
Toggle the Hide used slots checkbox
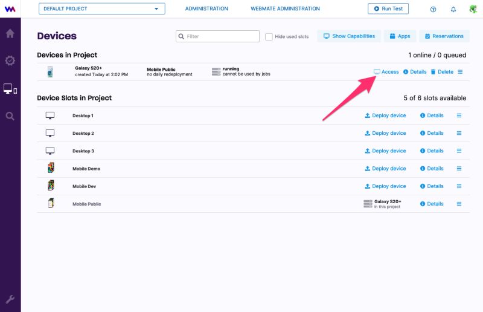pyautogui.click(x=269, y=36)
